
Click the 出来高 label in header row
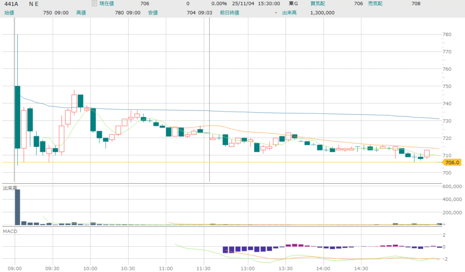(x=289, y=13)
